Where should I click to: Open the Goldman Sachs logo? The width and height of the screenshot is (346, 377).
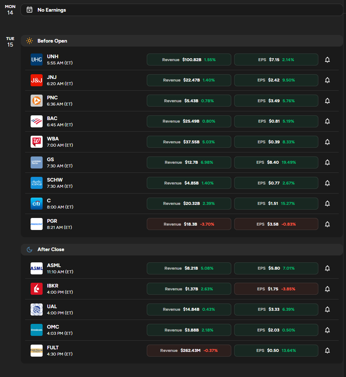[x=36, y=162]
